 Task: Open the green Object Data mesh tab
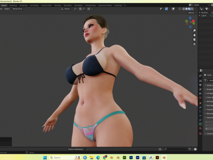[200, 124]
